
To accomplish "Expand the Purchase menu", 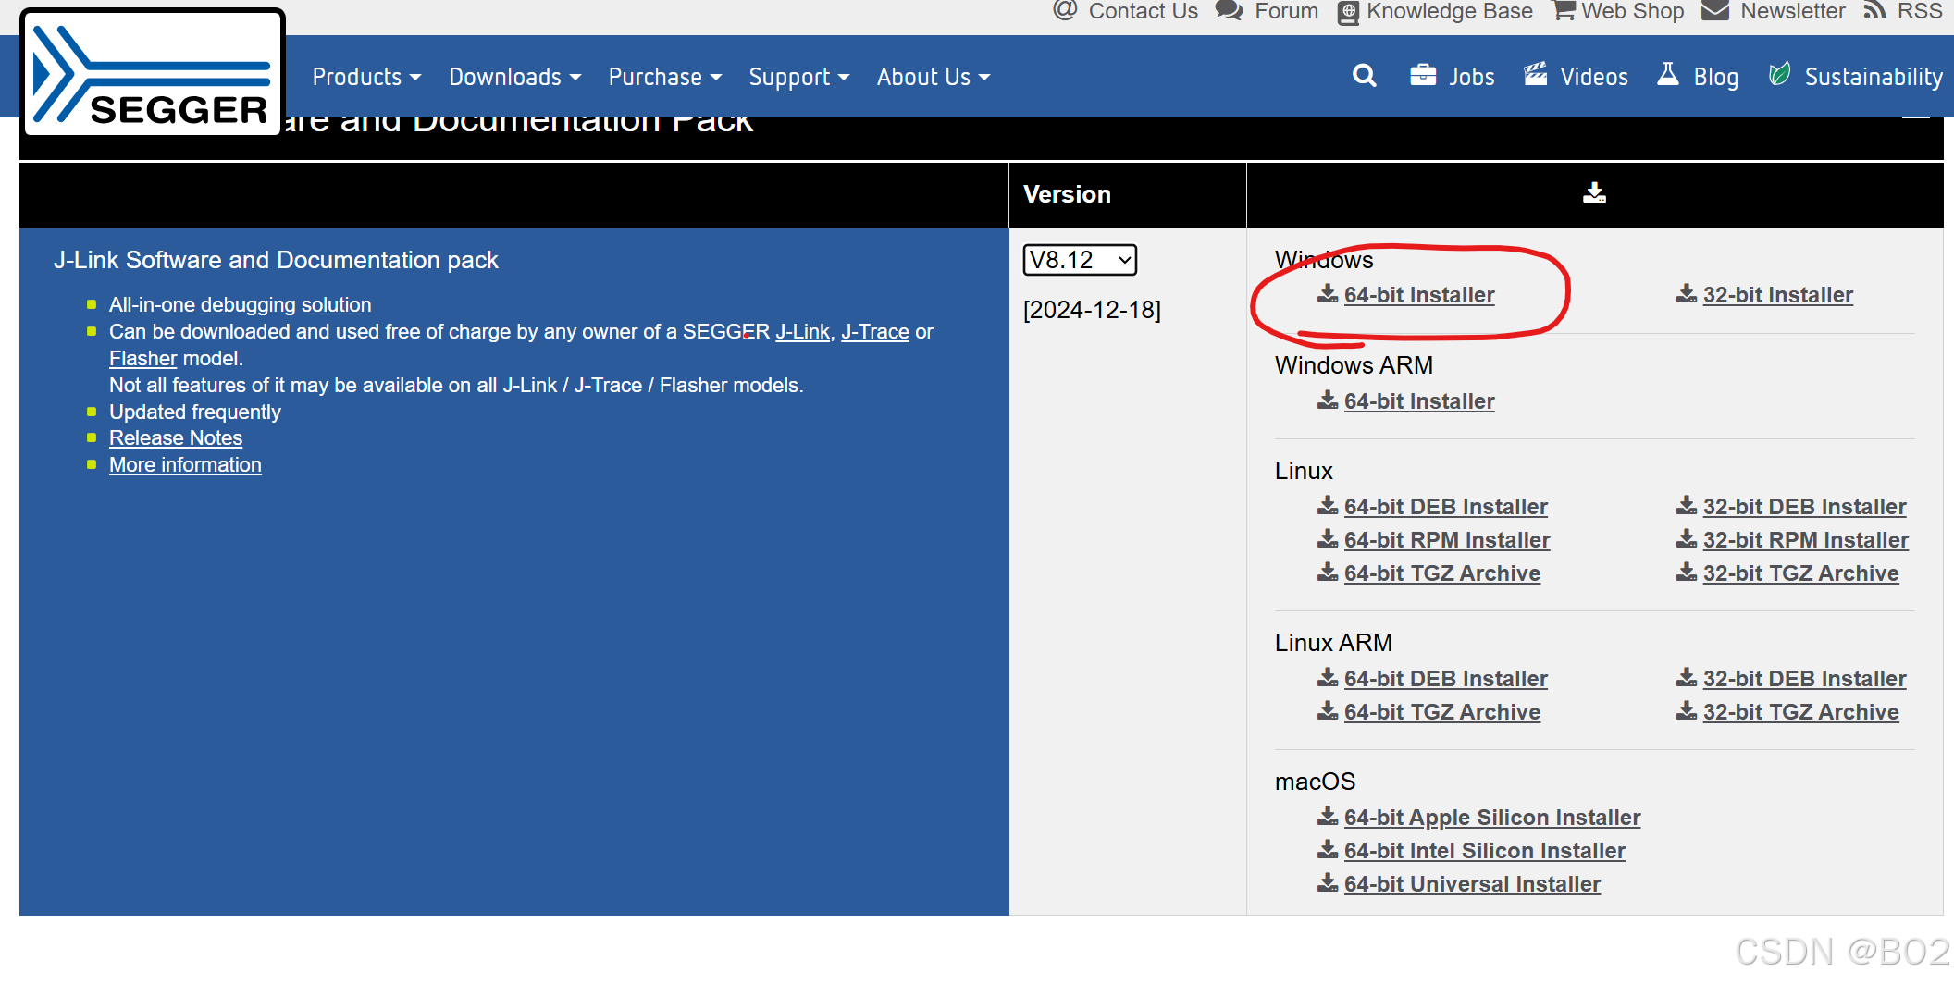I will (x=664, y=77).
